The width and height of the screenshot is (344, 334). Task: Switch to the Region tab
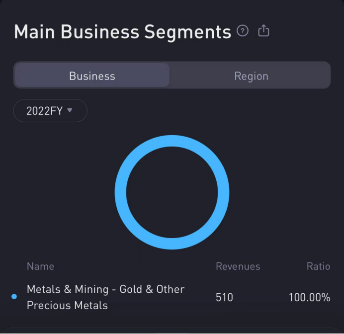point(251,76)
